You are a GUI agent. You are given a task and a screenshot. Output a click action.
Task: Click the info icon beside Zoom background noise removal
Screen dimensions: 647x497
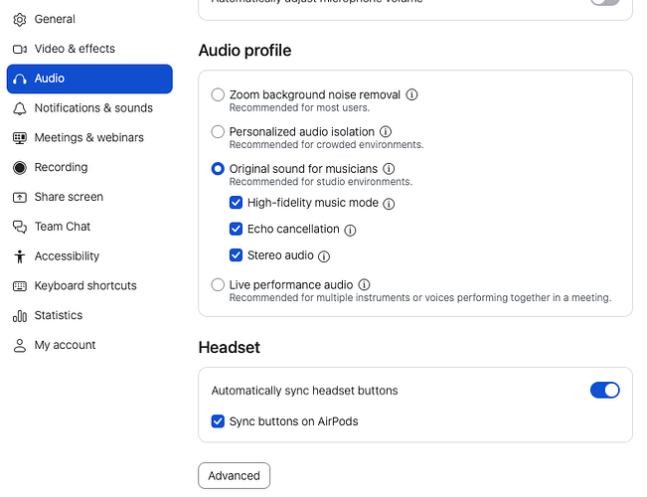[411, 95]
